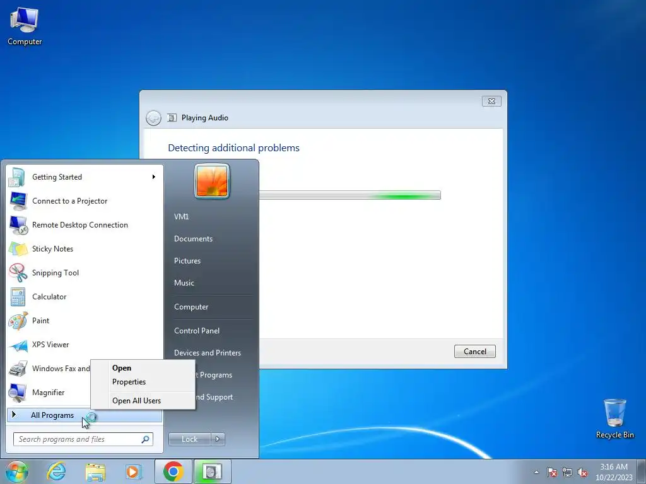Open Internet Explorer from the taskbar
The width and height of the screenshot is (646, 484).
[x=56, y=471]
